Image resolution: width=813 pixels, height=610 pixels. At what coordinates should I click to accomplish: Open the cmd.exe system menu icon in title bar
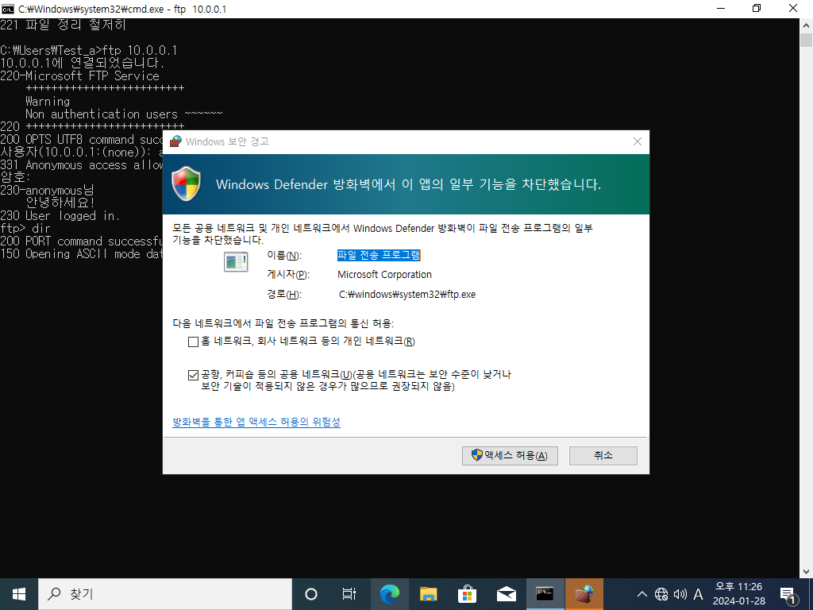click(x=8, y=9)
